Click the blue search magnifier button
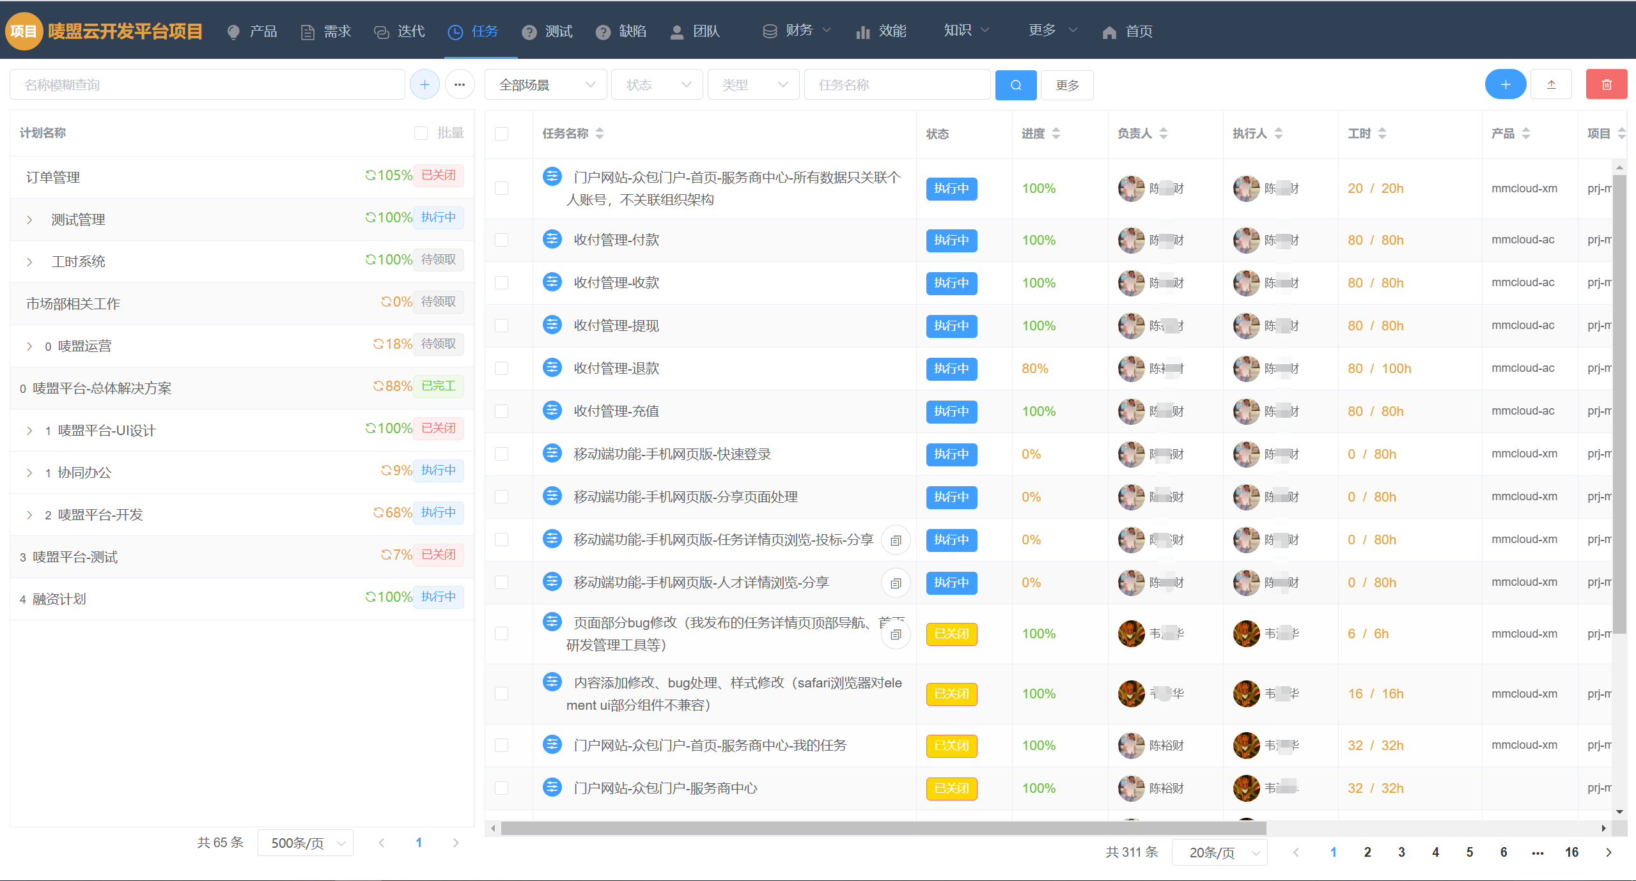The width and height of the screenshot is (1636, 881). tap(1015, 85)
